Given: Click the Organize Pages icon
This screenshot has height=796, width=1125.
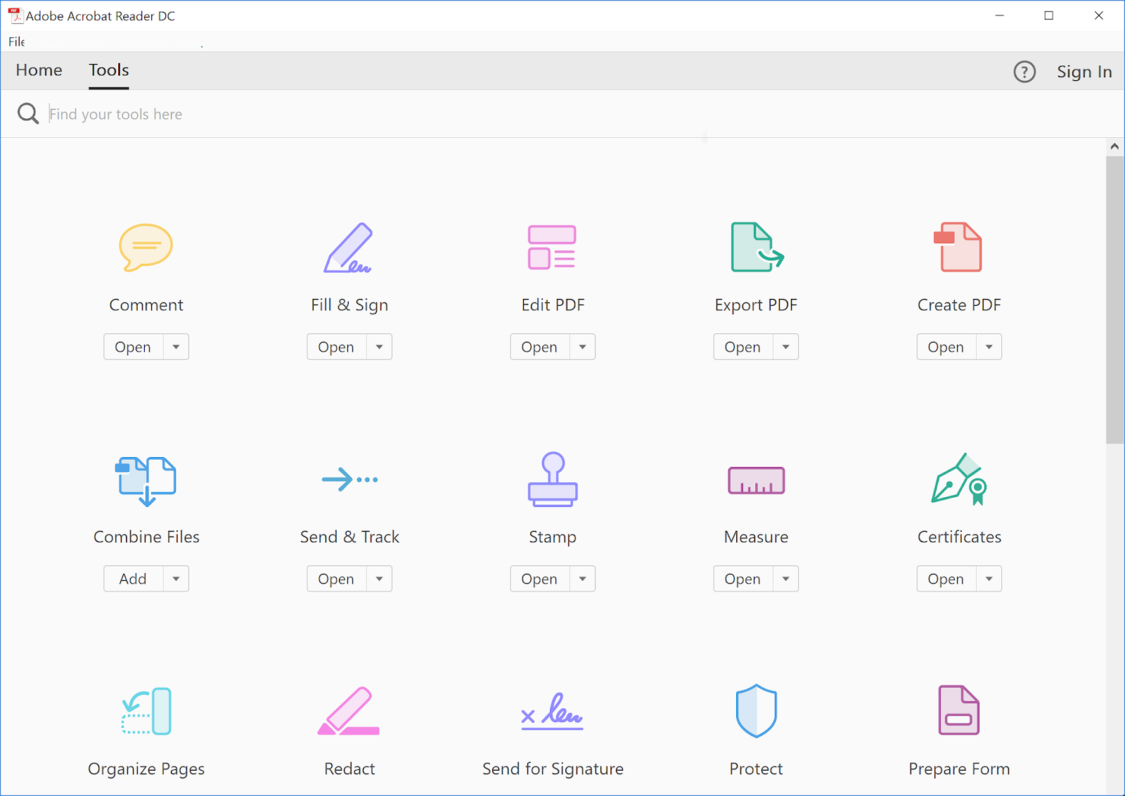Looking at the screenshot, I should click(x=146, y=711).
